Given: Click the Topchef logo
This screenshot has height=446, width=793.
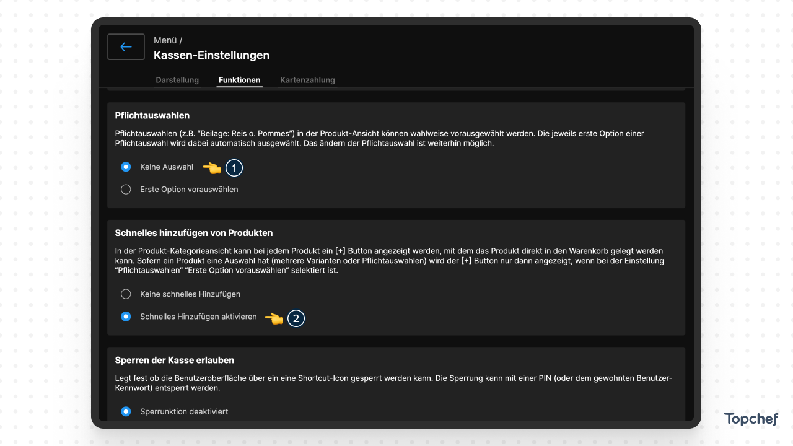Looking at the screenshot, I should pyautogui.click(x=751, y=419).
